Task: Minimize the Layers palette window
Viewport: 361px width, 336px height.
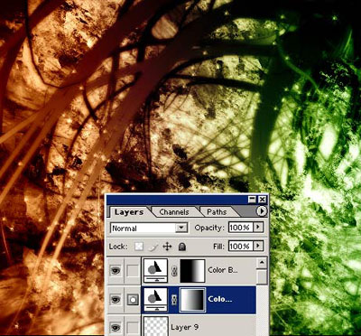Action: tap(252, 199)
